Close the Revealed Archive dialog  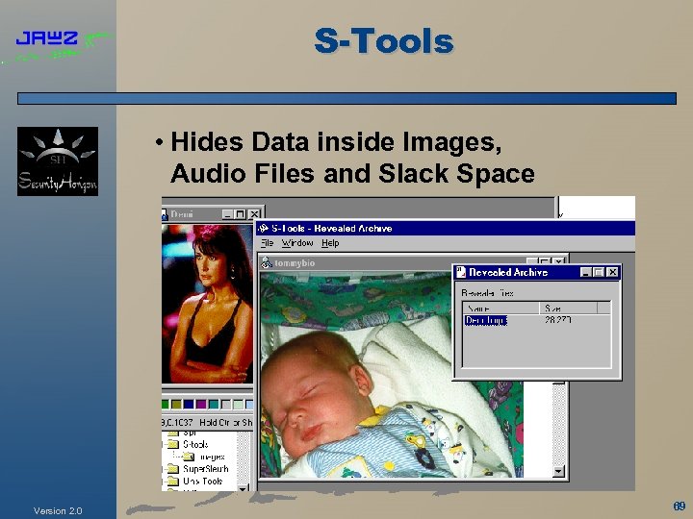[612, 272]
